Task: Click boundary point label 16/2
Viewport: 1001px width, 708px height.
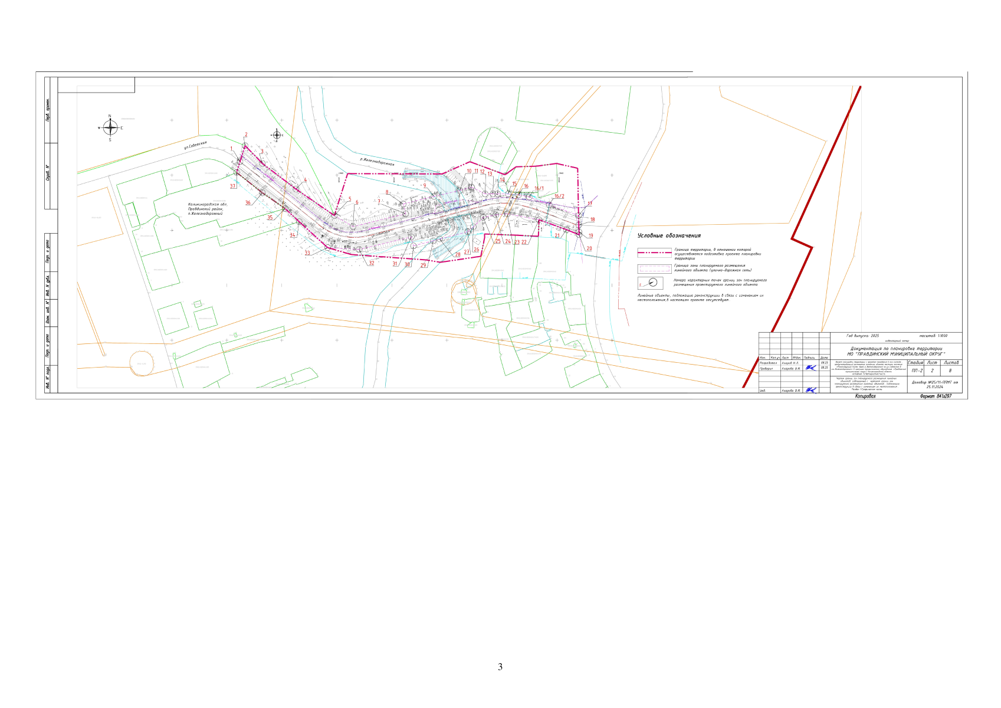Action: point(559,196)
